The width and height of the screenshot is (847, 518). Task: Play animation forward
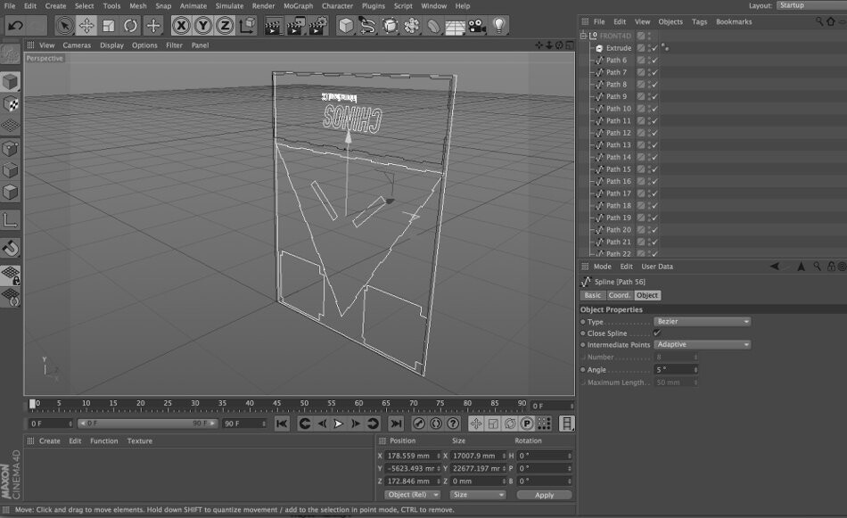coord(339,424)
